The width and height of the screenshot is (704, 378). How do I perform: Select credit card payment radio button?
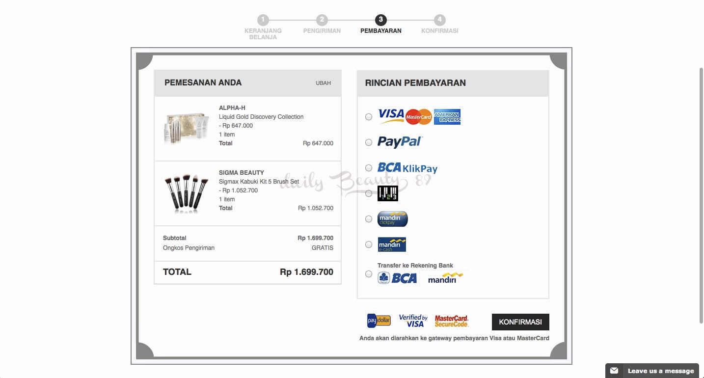tap(369, 117)
